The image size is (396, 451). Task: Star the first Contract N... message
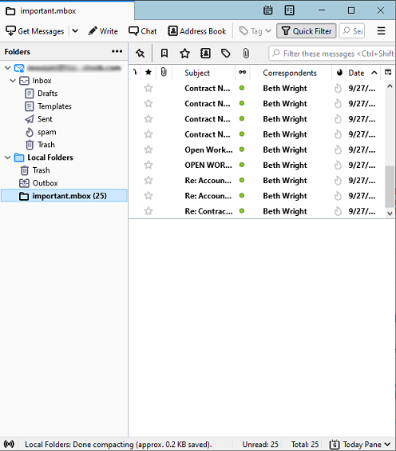point(148,88)
